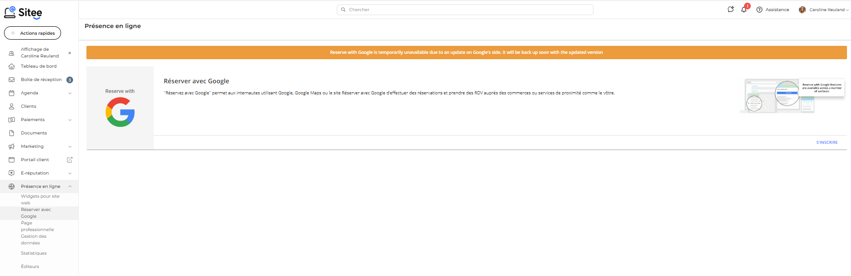Focus the Chercher search field
This screenshot has height=276, width=851.
465,10
